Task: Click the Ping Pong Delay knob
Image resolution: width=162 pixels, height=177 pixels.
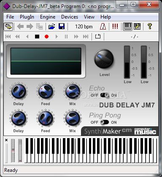Action: pyautogui.click(x=19, y=118)
